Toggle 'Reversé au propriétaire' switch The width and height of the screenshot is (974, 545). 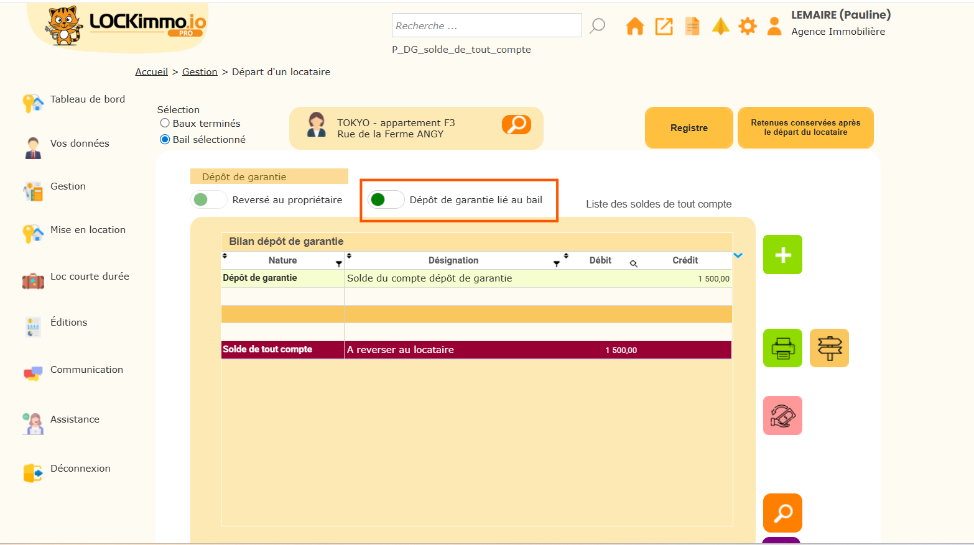[208, 199]
